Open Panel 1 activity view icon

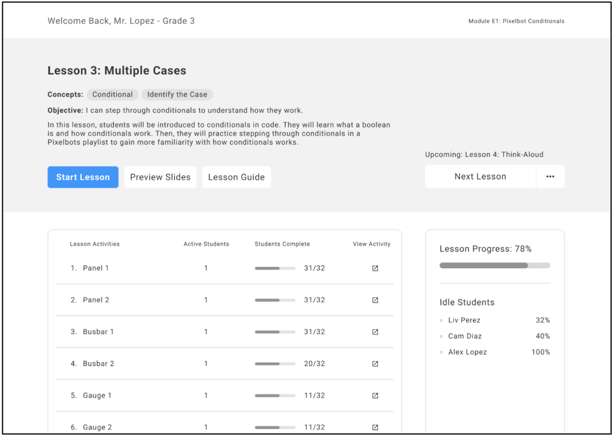click(375, 268)
